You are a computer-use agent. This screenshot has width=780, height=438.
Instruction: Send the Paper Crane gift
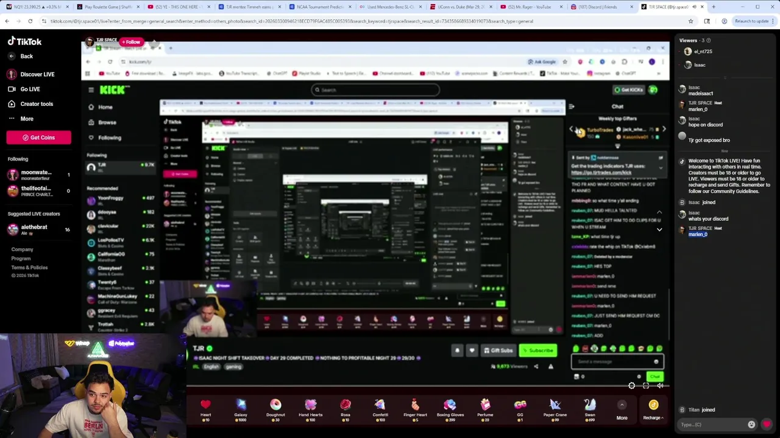[555, 409]
